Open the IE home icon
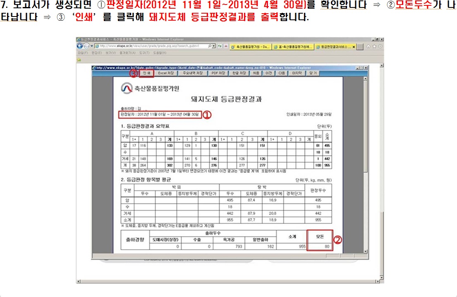457x297 pixels. pos(369,46)
